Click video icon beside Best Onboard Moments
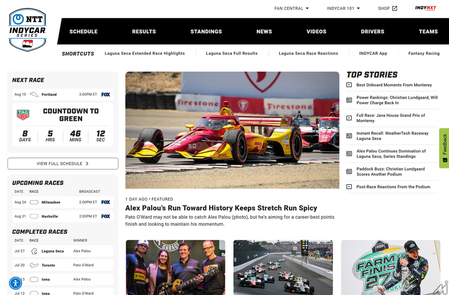Viewport: 449px width, 295px height. click(349, 85)
